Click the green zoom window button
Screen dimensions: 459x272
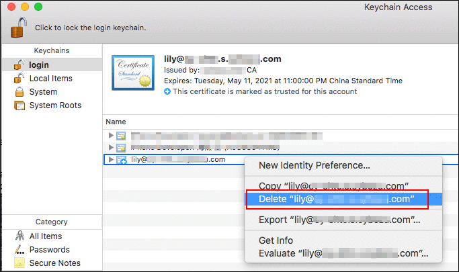[x=38, y=7]
